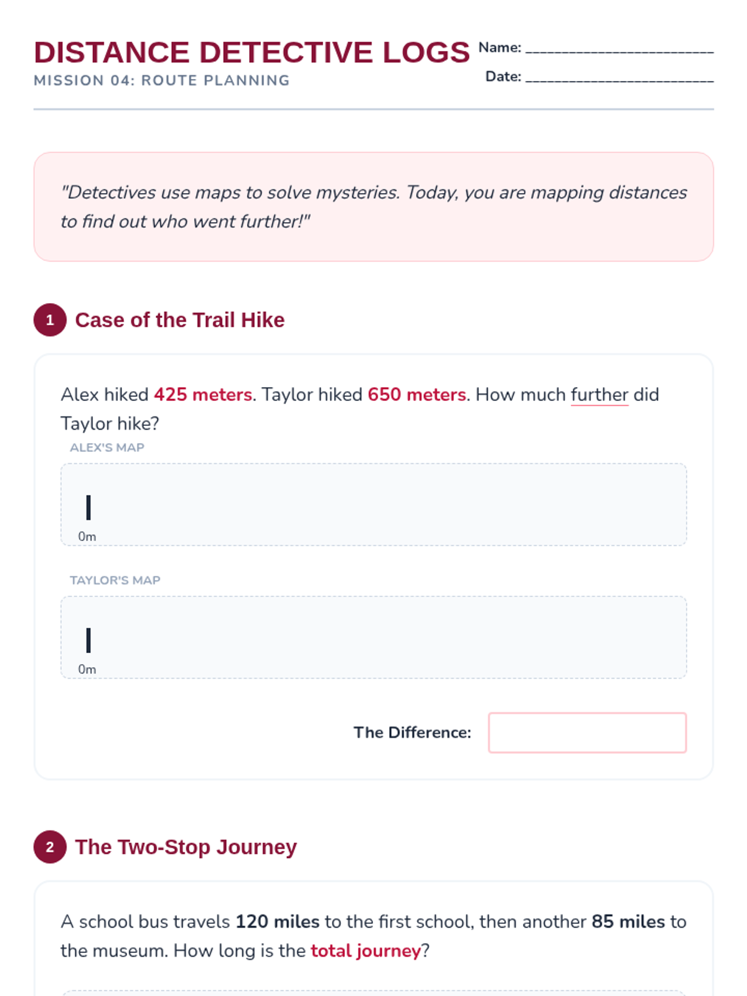Screen dimensions: 747x996
Task: Click the "Case of the Trail Hike" heading
Action: tap(180, 320)
